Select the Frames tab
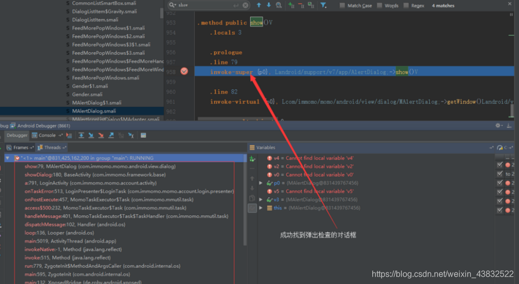Image resolution: width=519 pixels, height=284 pixels. [20, 147]
